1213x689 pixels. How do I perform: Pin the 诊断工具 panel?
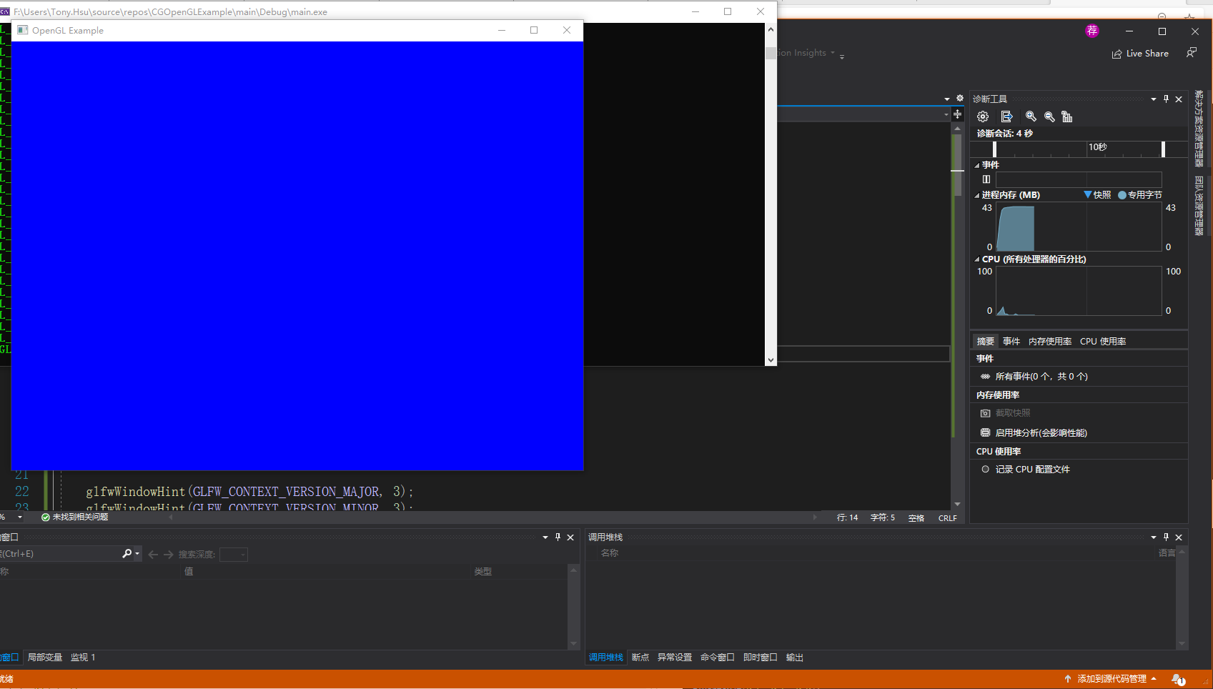[1166, 99]
